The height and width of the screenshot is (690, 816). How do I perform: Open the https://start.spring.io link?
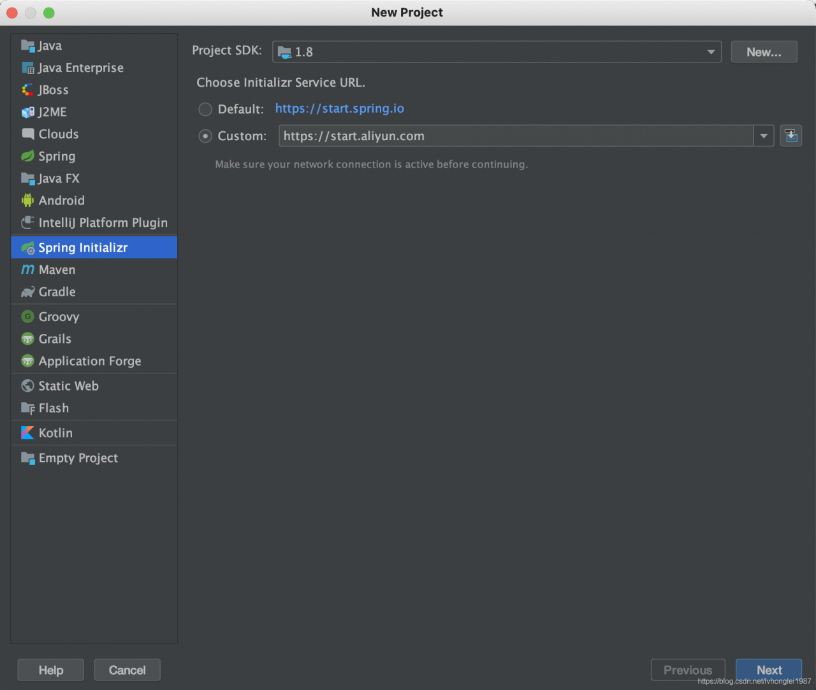[340, 109]
